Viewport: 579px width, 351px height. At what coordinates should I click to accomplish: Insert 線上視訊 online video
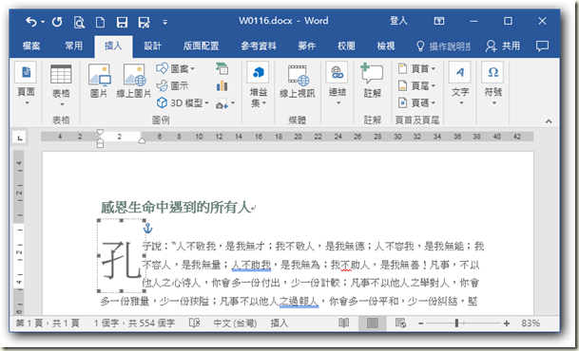(x=298, y=81)
